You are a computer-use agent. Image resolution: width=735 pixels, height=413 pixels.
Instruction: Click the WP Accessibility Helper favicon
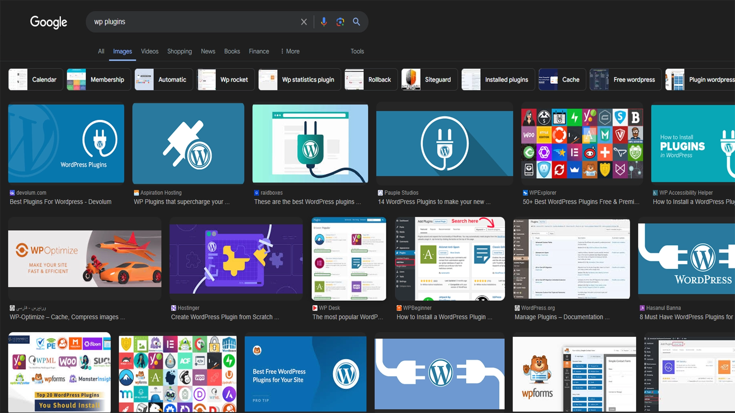tap(655, 193)
